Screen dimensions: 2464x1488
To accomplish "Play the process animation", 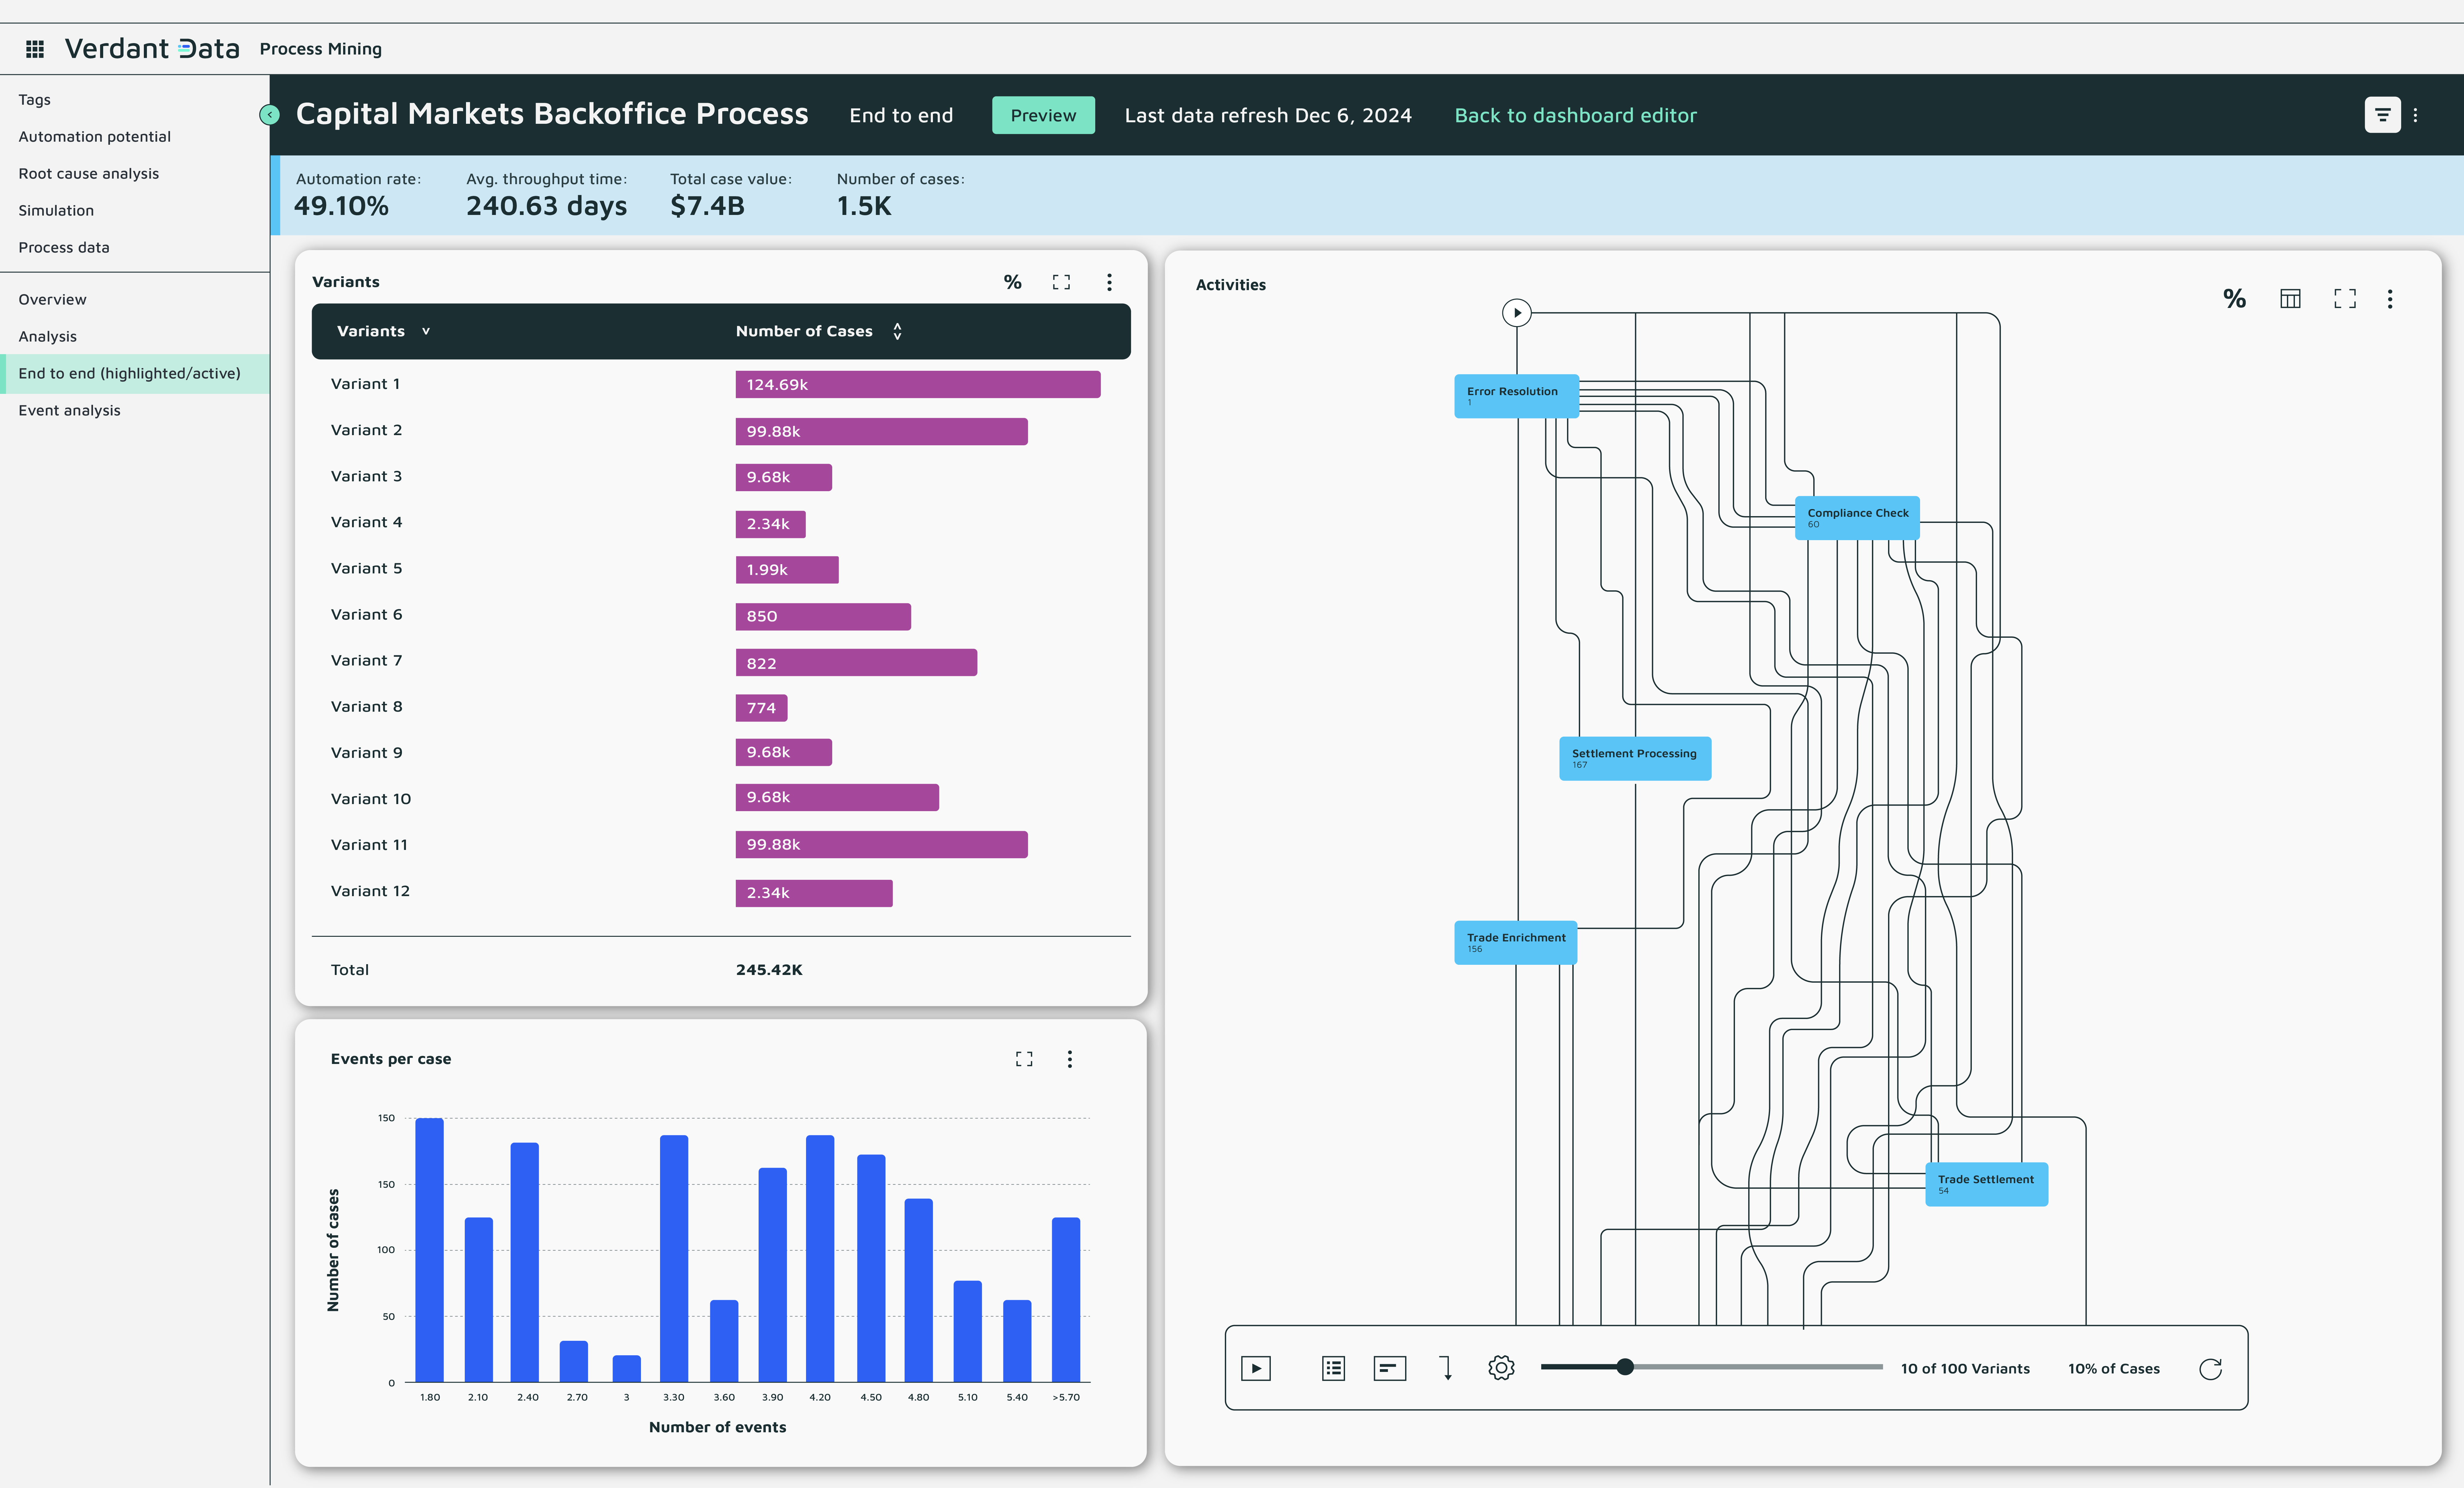I will (x=1256, y=1368).
